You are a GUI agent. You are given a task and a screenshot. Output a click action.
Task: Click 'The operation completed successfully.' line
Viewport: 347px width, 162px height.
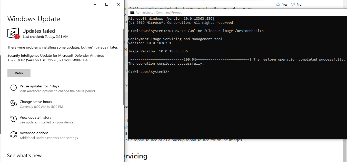(166, 64)
